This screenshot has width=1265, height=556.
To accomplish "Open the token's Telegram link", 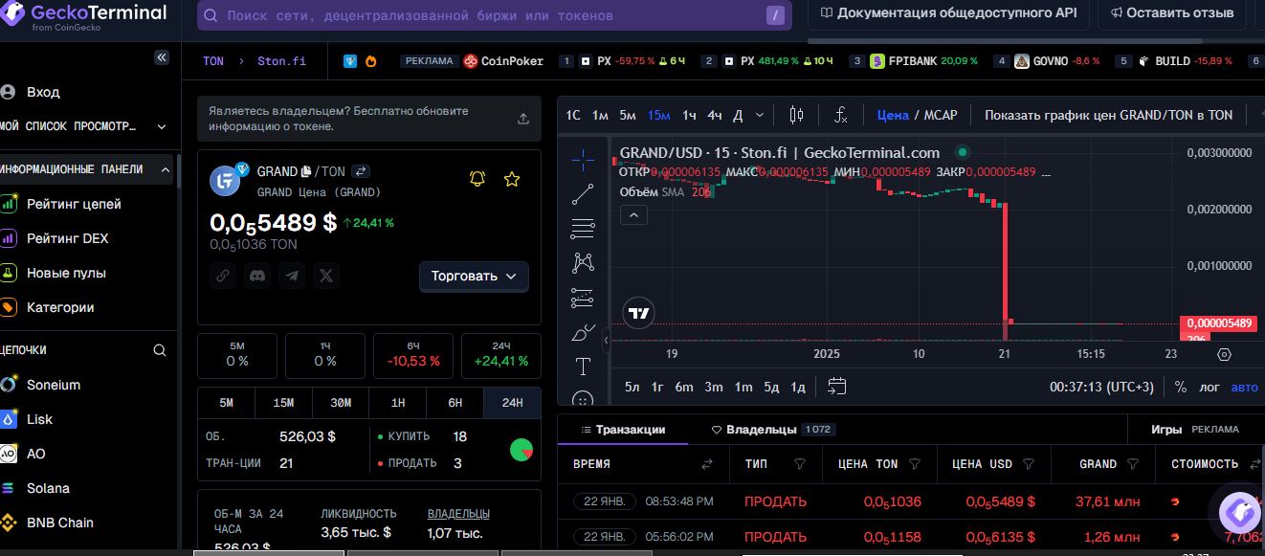I will pyautogui.click(x=292, y=276).
